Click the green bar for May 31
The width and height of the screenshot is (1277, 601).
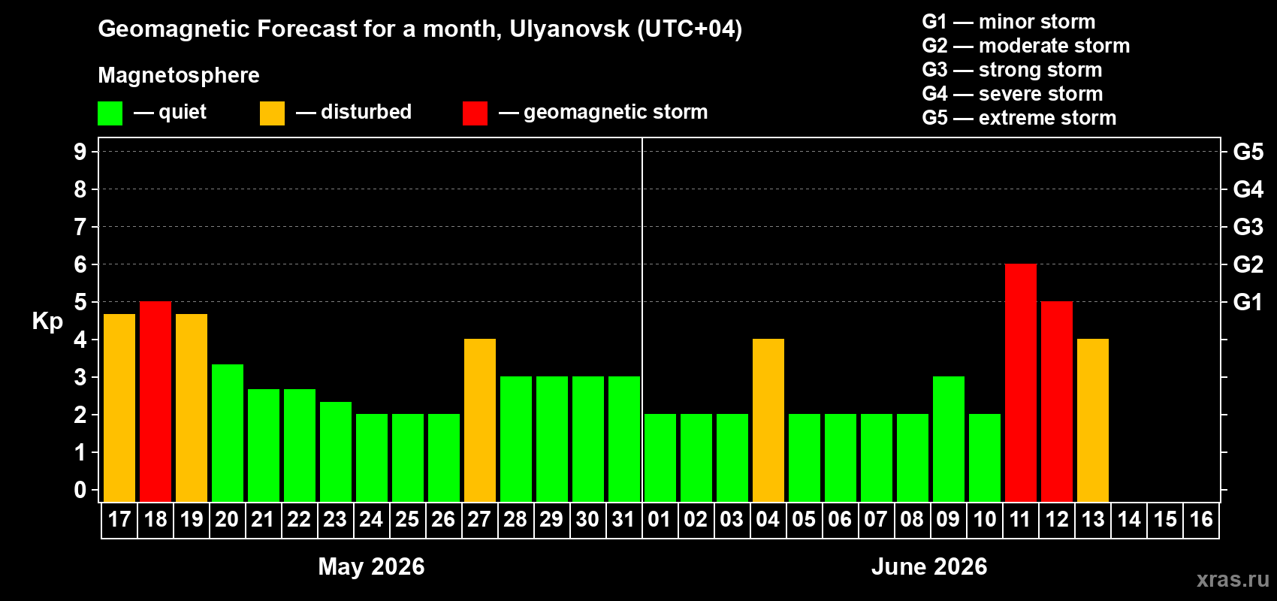pos(624,439)
